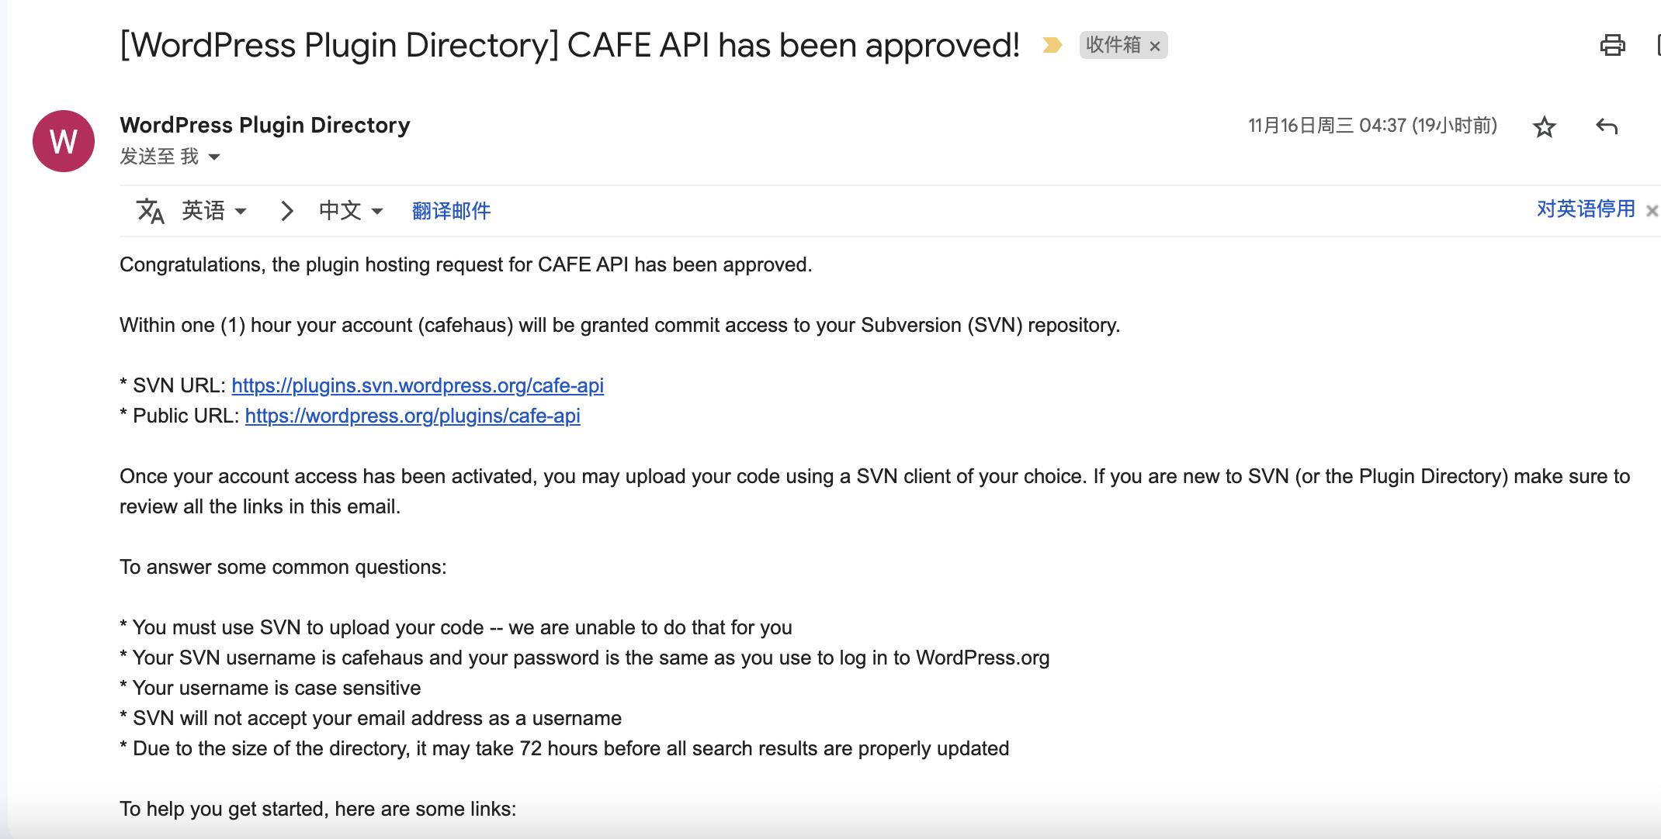Click the print email icon

[x=1612, y=46]
